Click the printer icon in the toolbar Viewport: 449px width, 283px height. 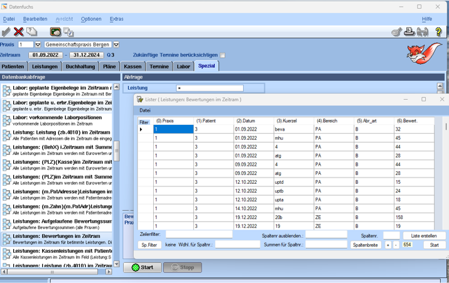click(409, 31)
